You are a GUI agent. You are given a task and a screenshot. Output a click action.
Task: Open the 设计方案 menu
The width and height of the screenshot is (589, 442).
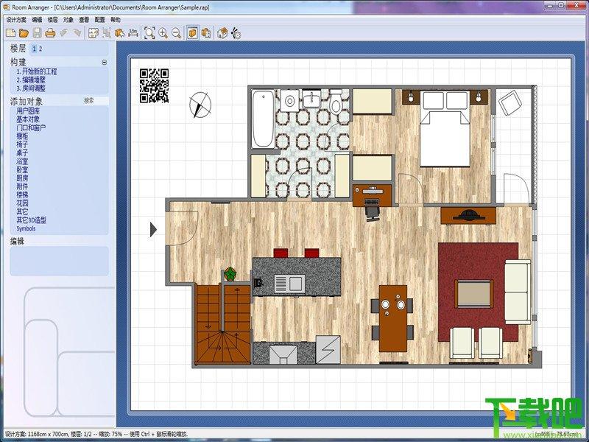(16, 20)
